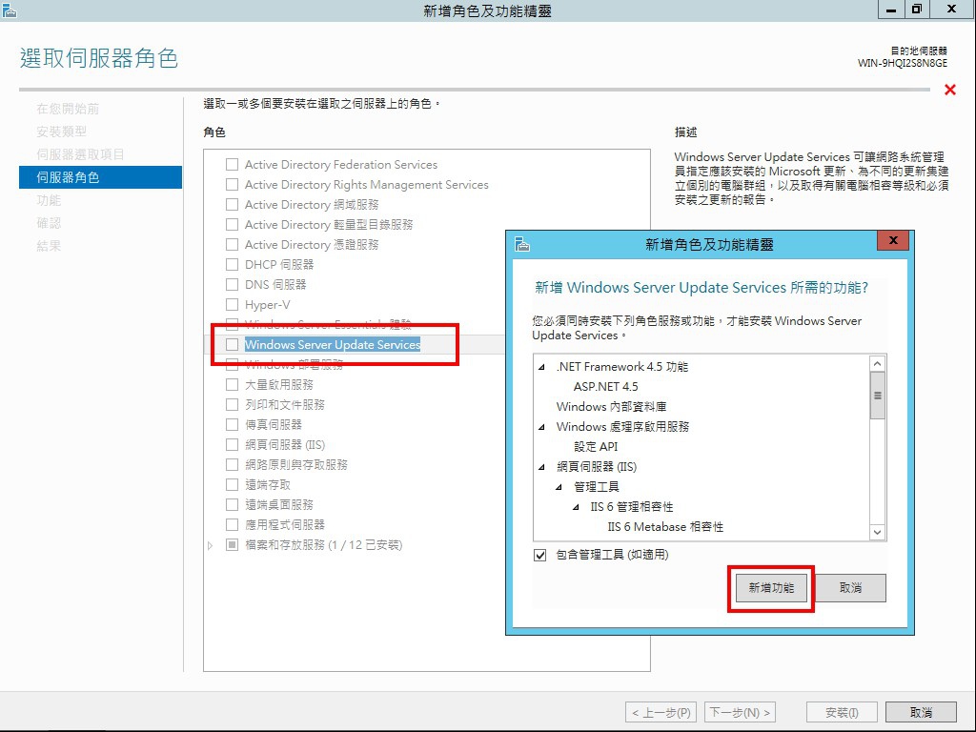Check Hyper-V role checkbox
Screen dimensions: 976x732
point(233,304)
